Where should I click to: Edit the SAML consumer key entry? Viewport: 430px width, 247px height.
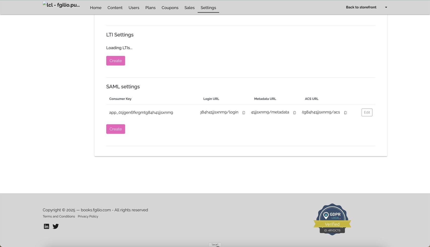pyautogui.click(x=367, y=112)
